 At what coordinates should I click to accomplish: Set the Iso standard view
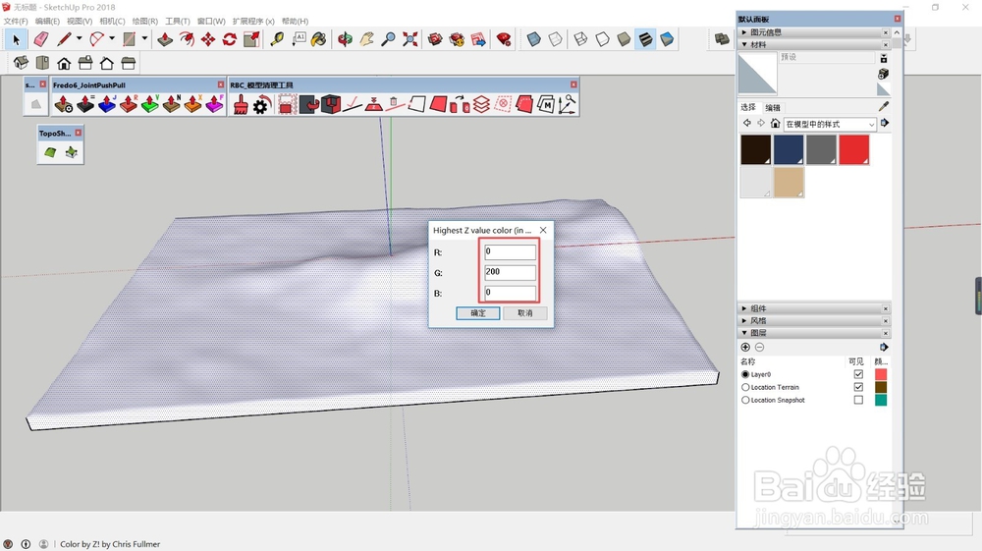(x=21, y=63)
